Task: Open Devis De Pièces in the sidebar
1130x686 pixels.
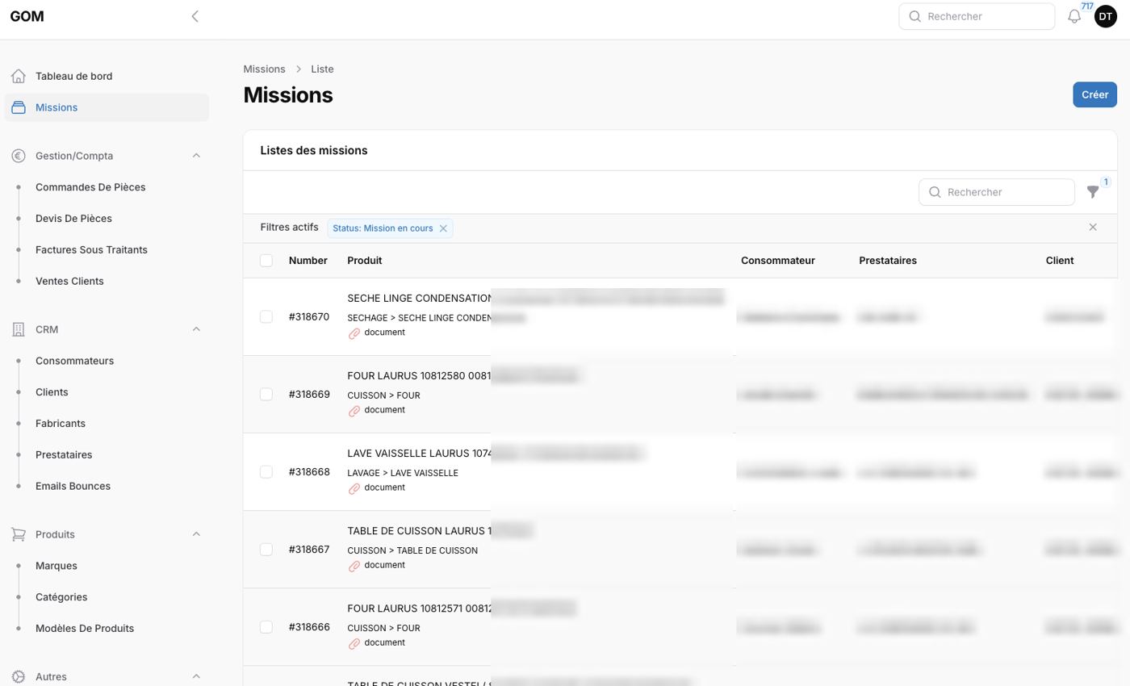Action: [73, 219]
